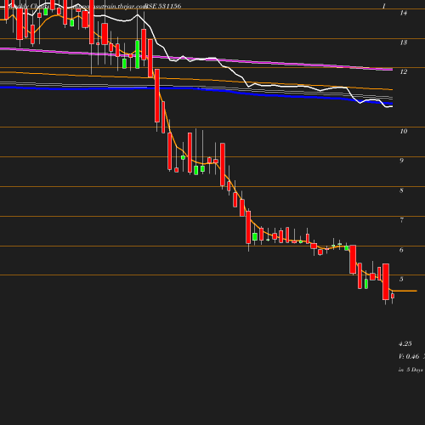The width and height of the screenshot is (425, 425).
Task: Click the "in 5 Days" label
Action: (x=411, y=370)
